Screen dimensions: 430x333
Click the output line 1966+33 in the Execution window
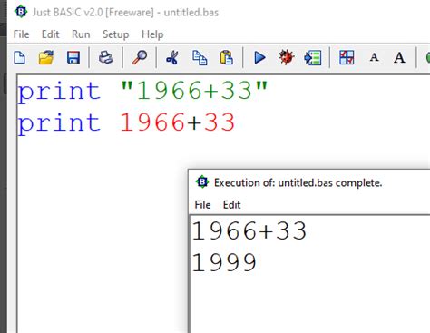coord(249,231)
